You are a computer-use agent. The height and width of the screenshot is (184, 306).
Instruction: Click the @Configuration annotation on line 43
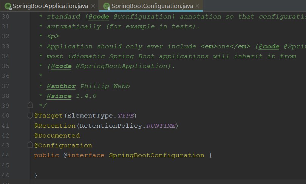tap(63, 145)
